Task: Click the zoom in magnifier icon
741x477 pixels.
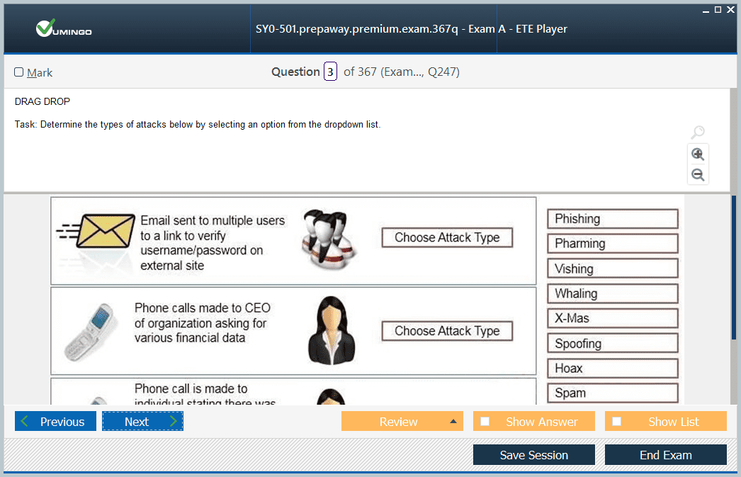Action: coord(698,155)
